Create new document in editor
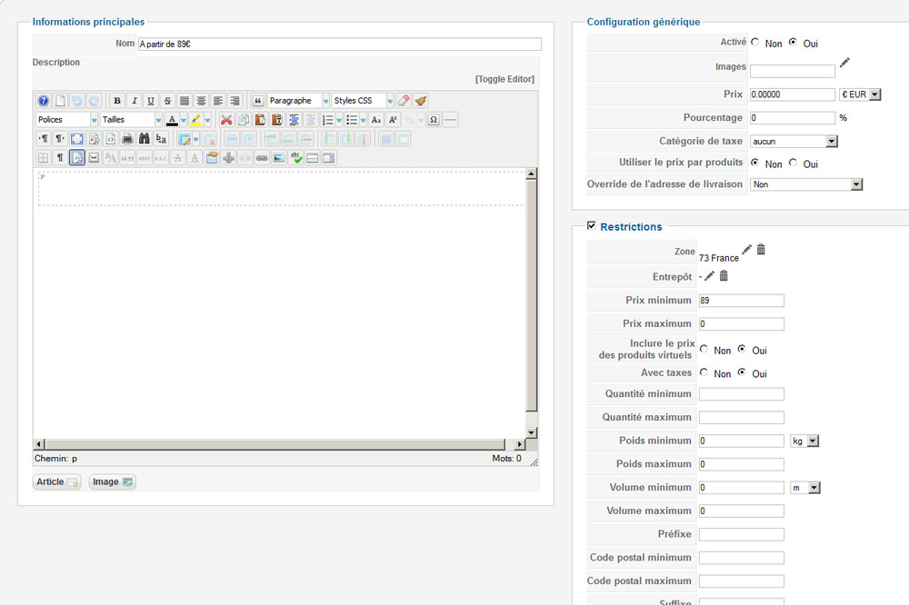The height and width of the screenshot is (605, 909). click(60, 101)
